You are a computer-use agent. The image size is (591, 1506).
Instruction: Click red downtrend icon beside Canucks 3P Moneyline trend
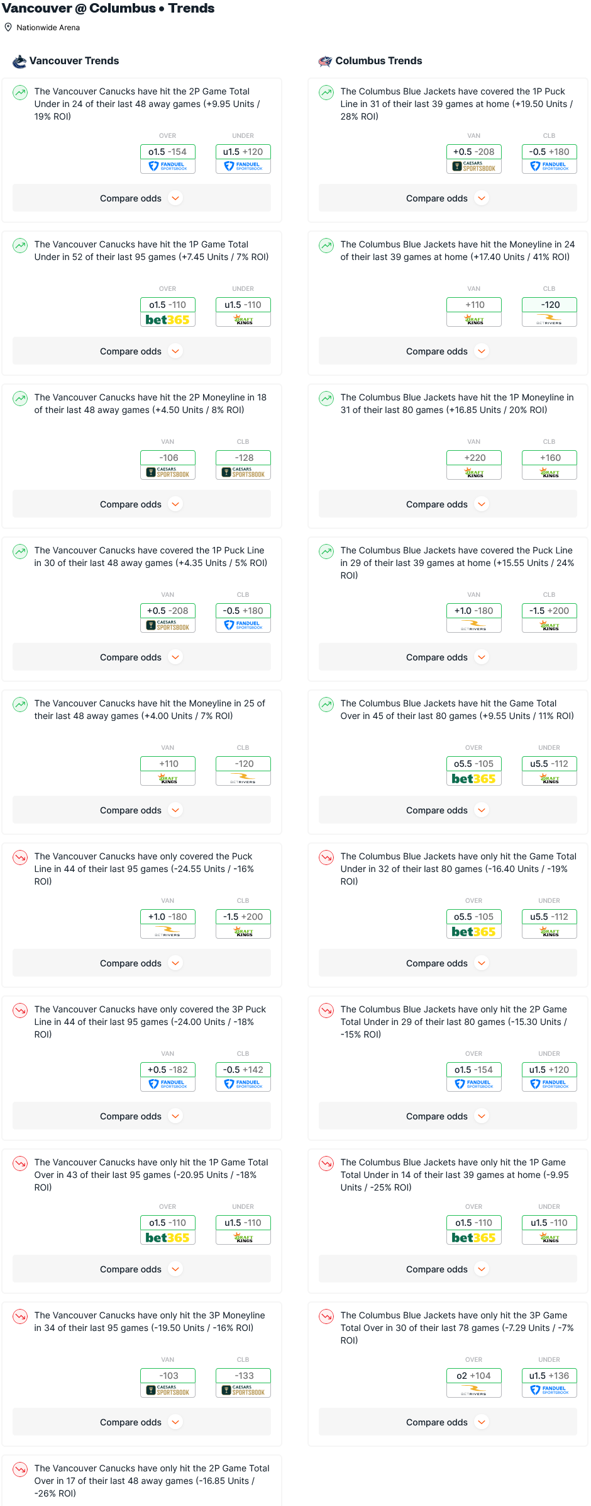[20, 1316]
